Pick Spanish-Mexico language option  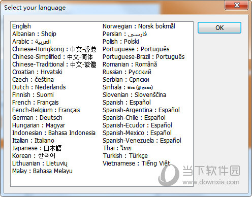pos(137,133)
